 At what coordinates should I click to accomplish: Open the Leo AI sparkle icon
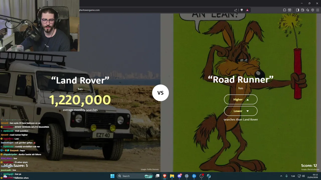(308, 10)
